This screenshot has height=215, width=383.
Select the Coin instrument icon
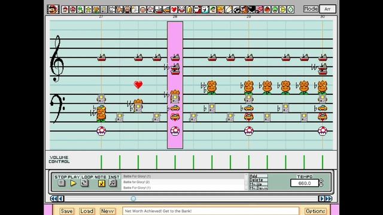coord(190,10)
